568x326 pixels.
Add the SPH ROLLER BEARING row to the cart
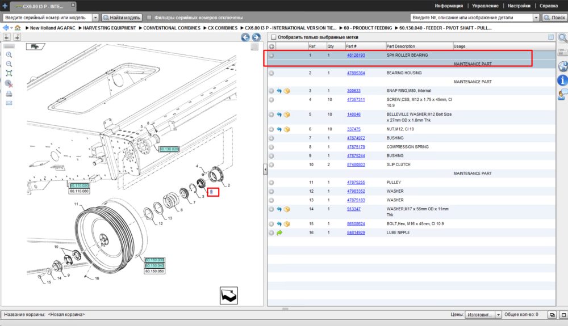tap(272, 56)
